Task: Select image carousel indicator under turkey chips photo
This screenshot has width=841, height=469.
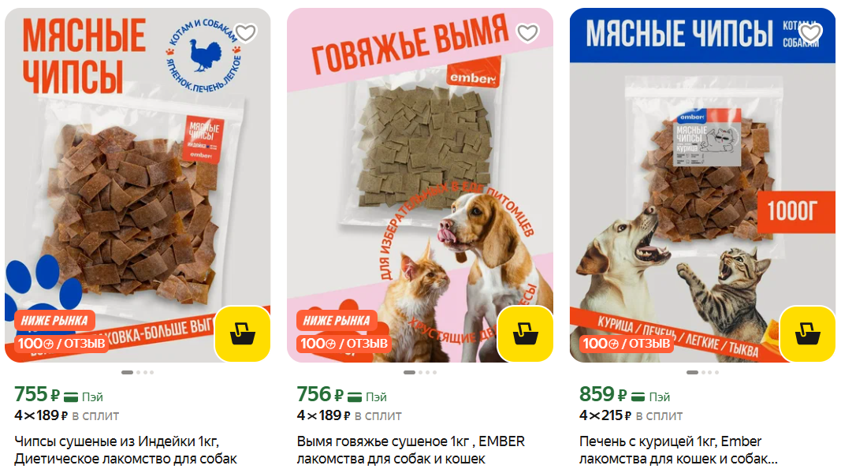Action: [137, 372]
